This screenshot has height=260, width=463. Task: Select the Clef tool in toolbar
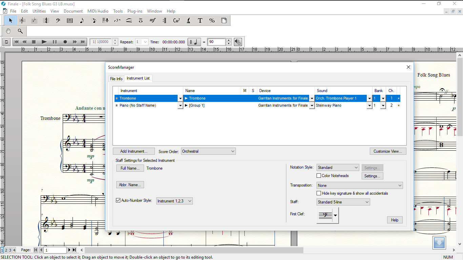pyautogui.click(x=58, y=21)
